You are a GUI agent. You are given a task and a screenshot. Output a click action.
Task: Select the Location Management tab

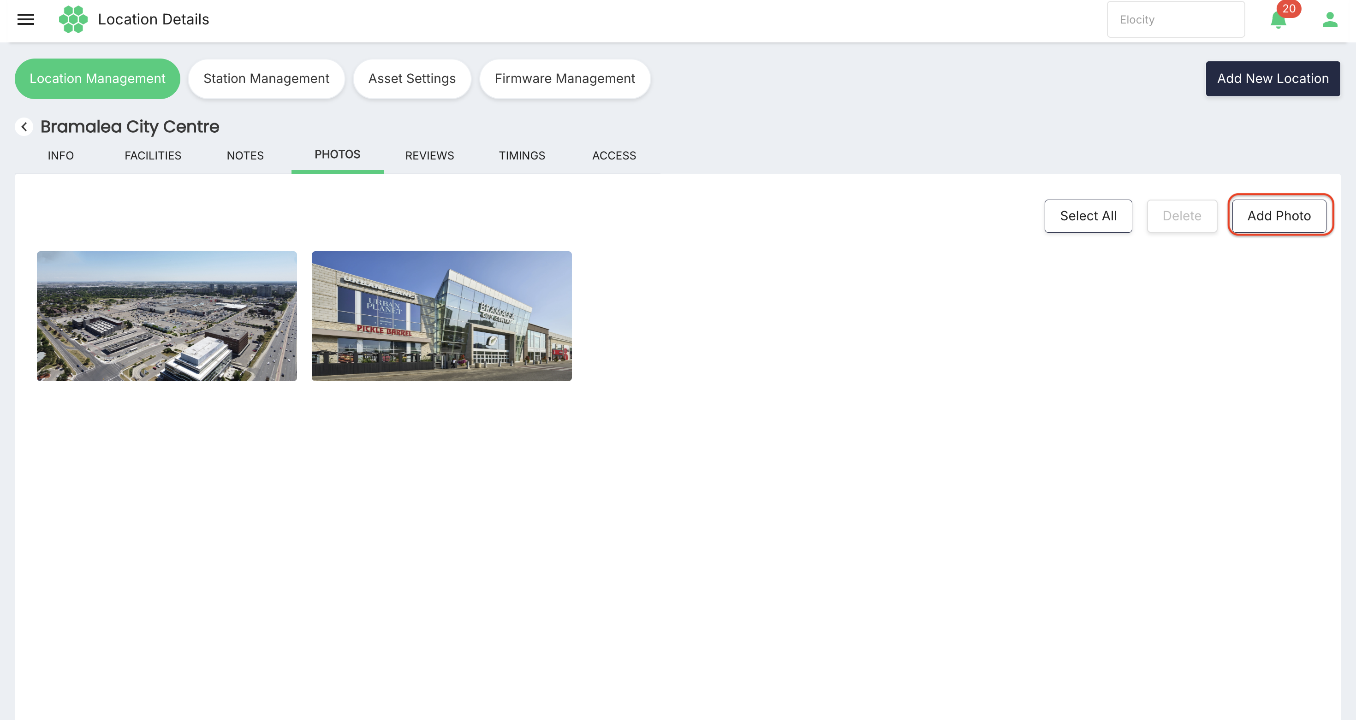(x=97, y=78)
